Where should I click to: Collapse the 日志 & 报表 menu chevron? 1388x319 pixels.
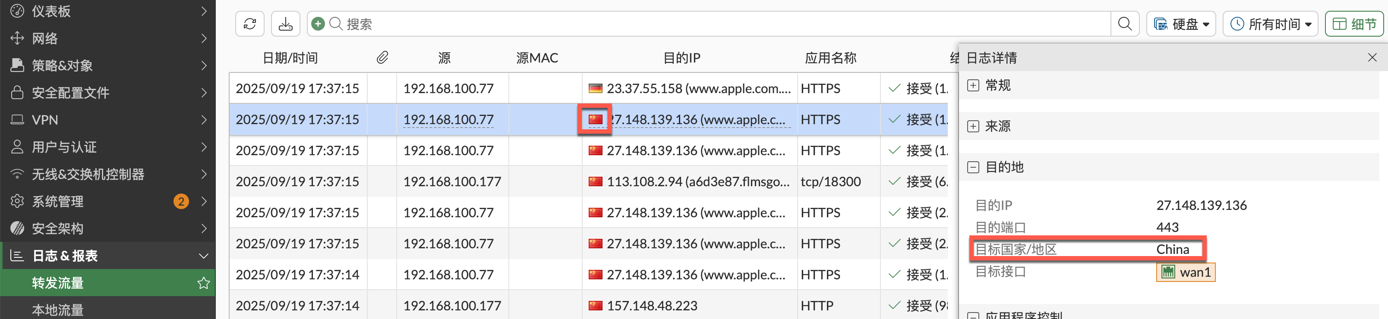pyautogui.click(x=204, y=256)
